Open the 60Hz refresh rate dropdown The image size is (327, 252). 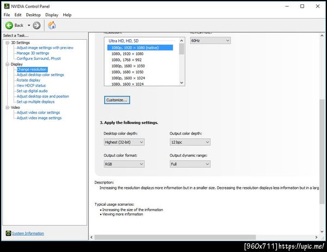click(210, 41)
